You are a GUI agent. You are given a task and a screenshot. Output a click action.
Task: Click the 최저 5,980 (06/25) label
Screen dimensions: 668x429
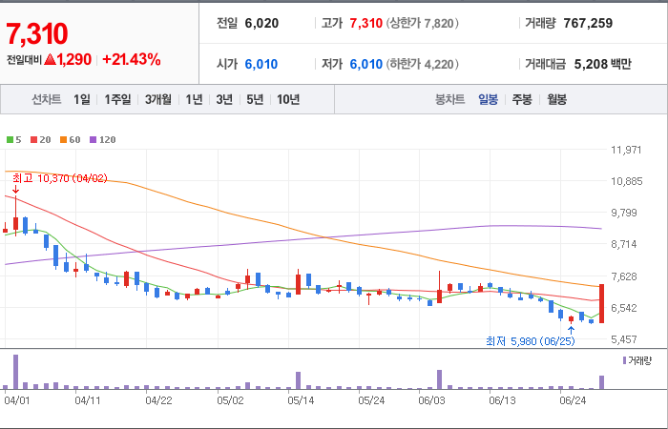(x=531, y=341)
